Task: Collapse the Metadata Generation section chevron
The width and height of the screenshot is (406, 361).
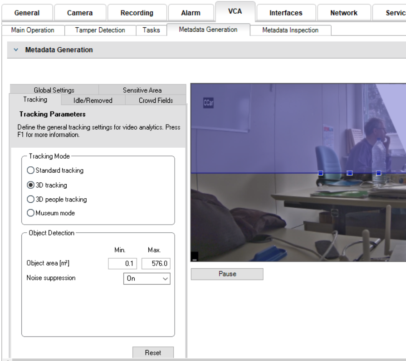Action: 16,50
